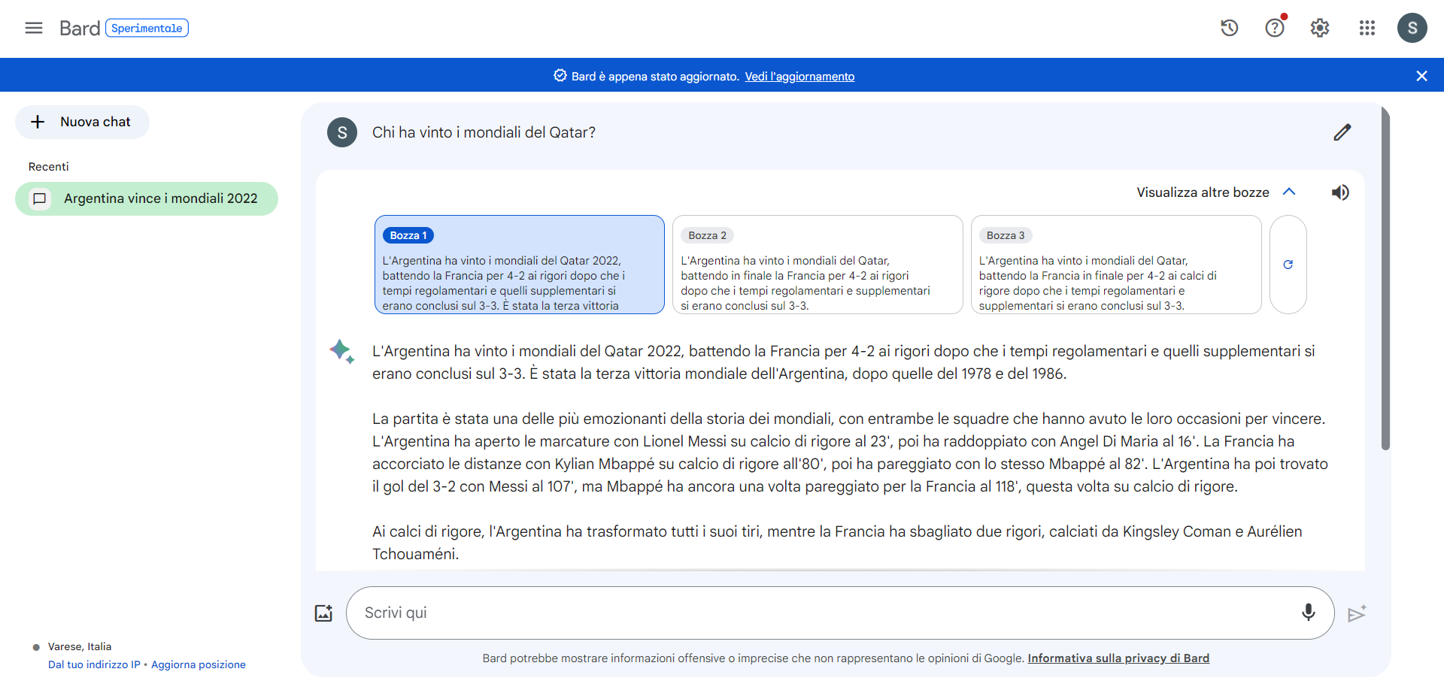Listen to response with speaker icon
Screen dimensions: 1444x696
point(1340,192)
